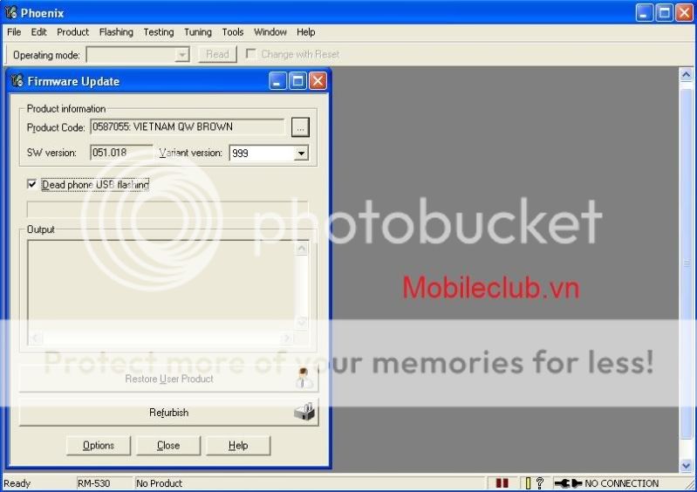The height and width of the screenshot is (492, 697).
Task: Open the Window menu
Action: [270, 32]
